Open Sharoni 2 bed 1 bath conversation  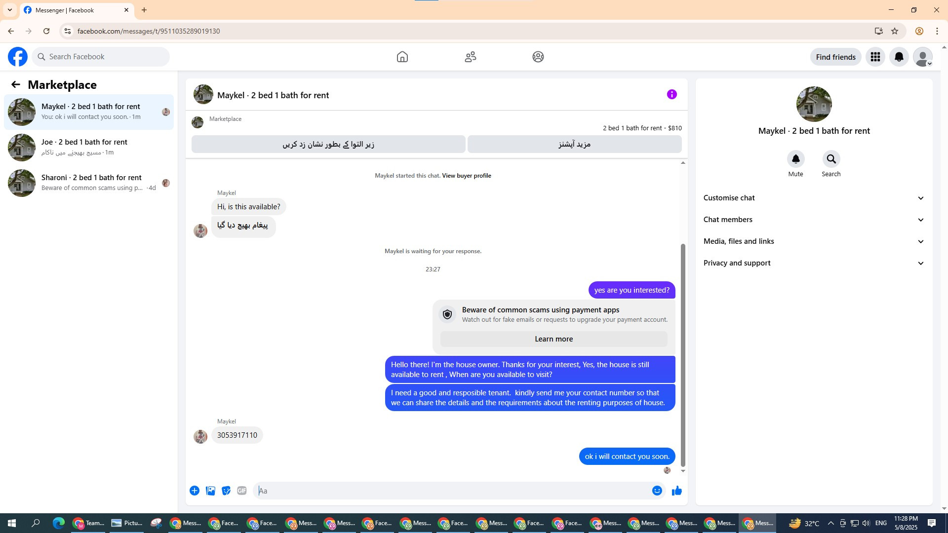pos(89,183)
